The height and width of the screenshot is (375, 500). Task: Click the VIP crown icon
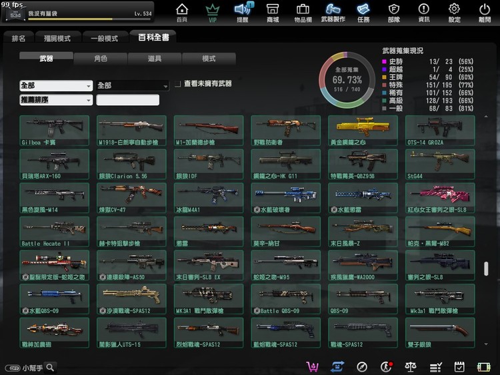coord(213,13)
